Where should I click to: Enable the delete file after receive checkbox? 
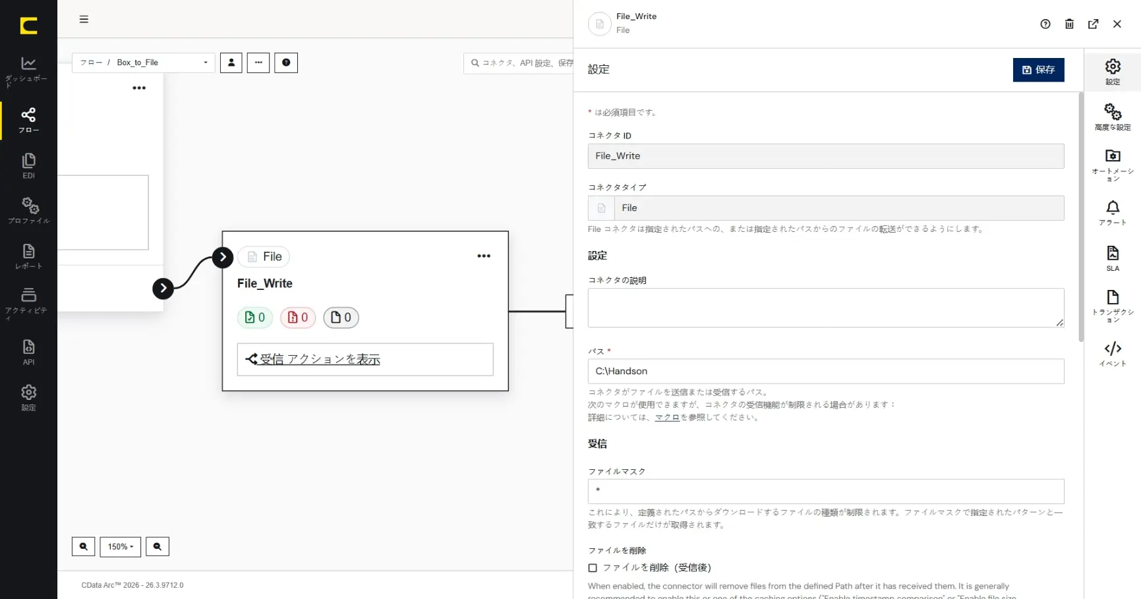[x=593, y=568]
